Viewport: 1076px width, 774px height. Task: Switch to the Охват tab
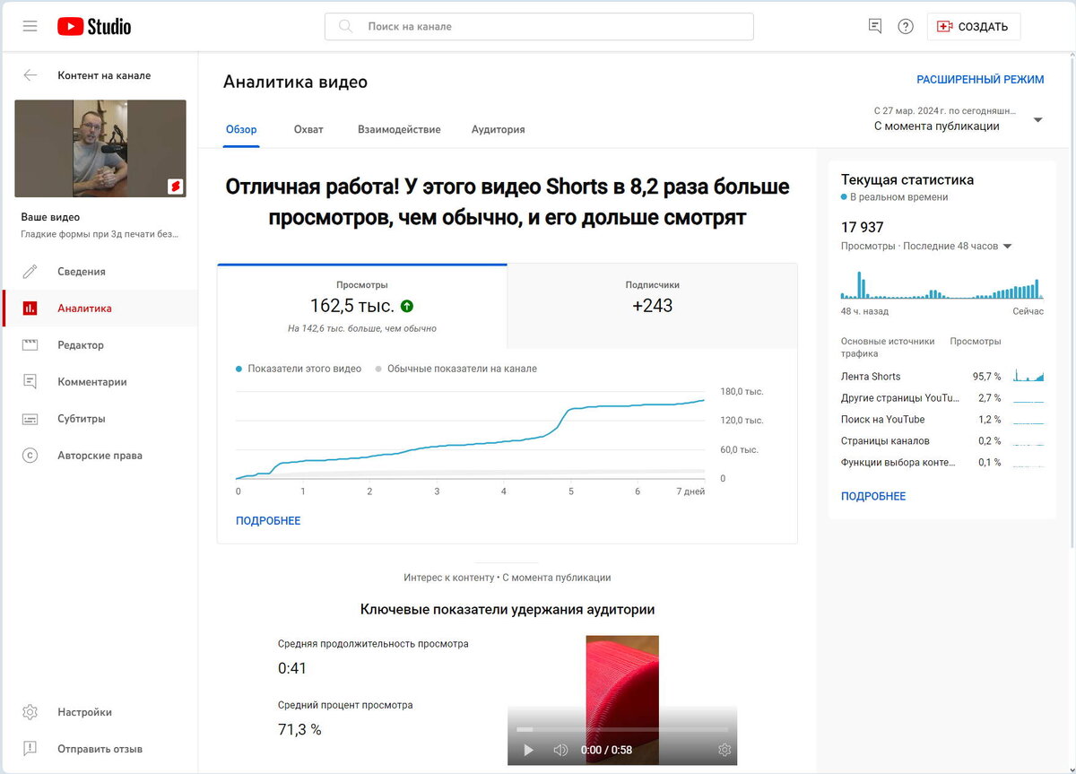click(x=308, y=129)
